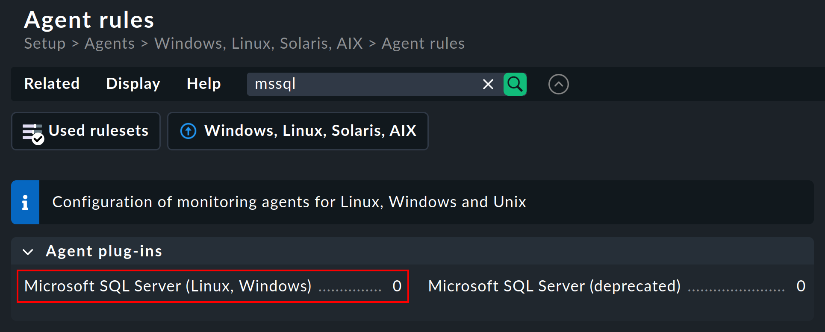825x332 pixels.
Task: Click the blue circled arrow icon beside Windows, Linux, Solaris, AIX
Action: (x=188, y=131)
